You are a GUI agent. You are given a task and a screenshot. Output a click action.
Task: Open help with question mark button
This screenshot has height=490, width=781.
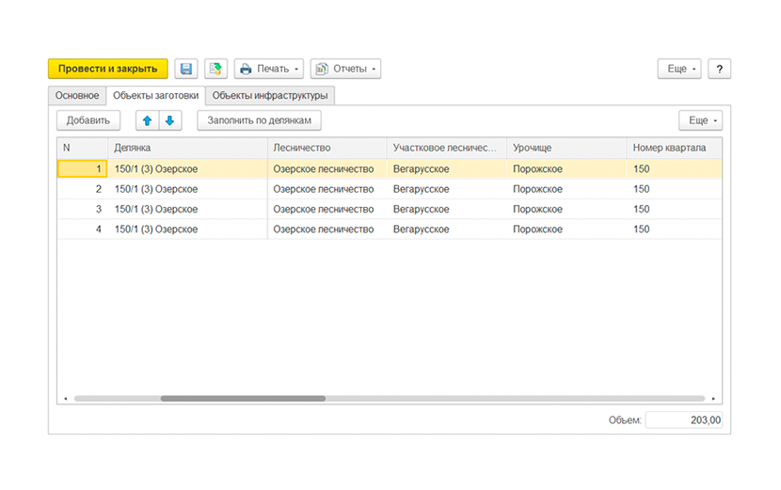tap(719, 69)
